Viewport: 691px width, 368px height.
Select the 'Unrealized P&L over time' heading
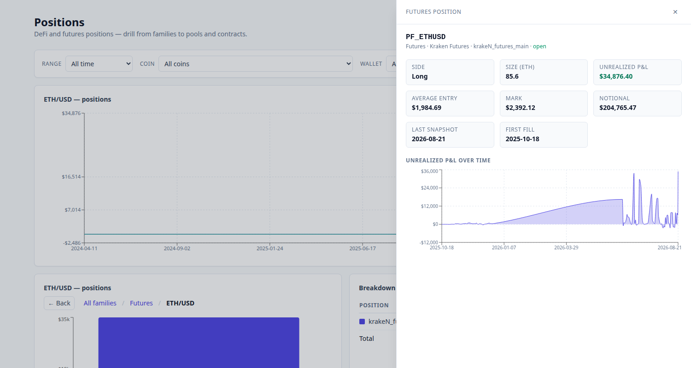point(448,161)
